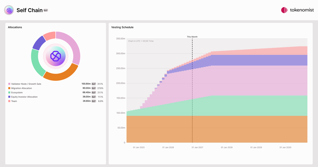
Task: Click the 100.80m amount value
Action: (x=86, y=84)
